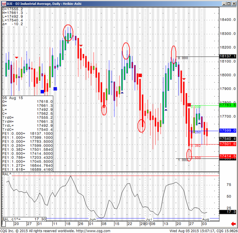Click the '18400.0' price axis label
Image resolution: width=238 pixels, height=233 pixels.
pyautogui.click(x=228, y=20)
